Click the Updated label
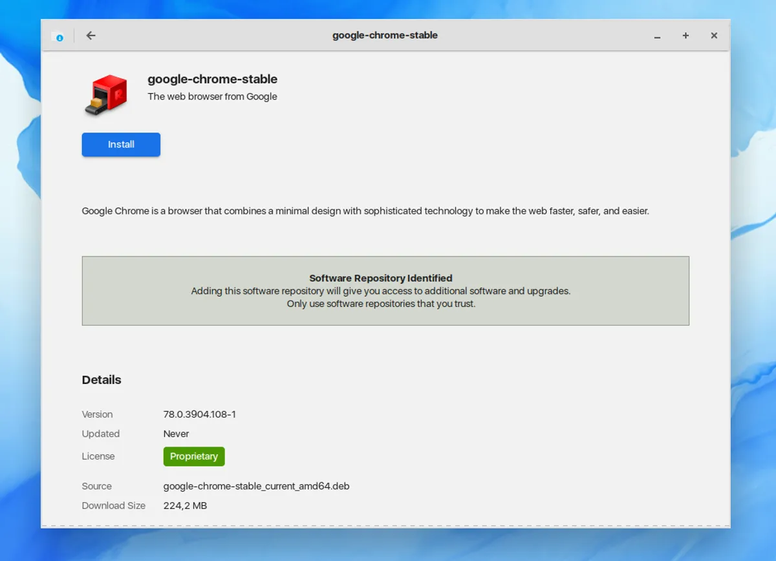The height and width of the screenshot is (561, 776). (x=101, y=434)
